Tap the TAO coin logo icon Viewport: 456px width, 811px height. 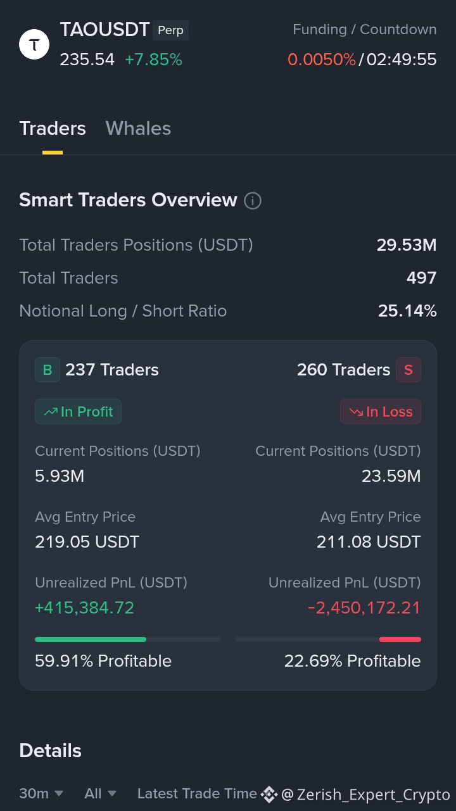[34, 45]
